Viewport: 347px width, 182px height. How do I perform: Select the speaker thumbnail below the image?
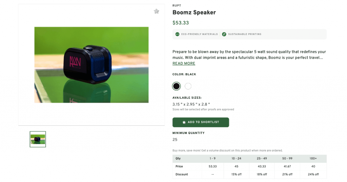[38, 139]
